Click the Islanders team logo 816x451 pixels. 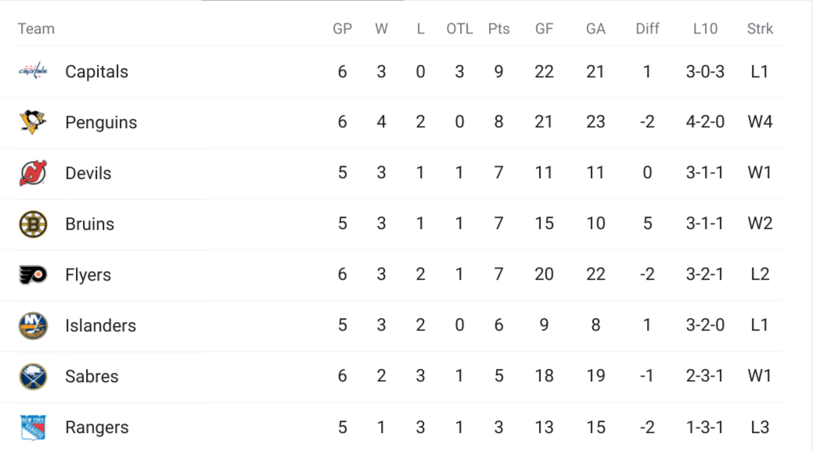[x=33, y=326]
